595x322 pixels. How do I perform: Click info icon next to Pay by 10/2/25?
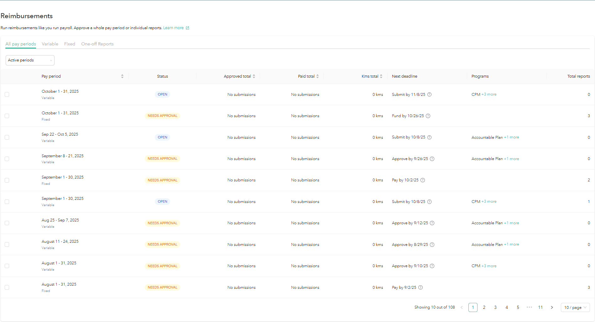tap(422, 180)
